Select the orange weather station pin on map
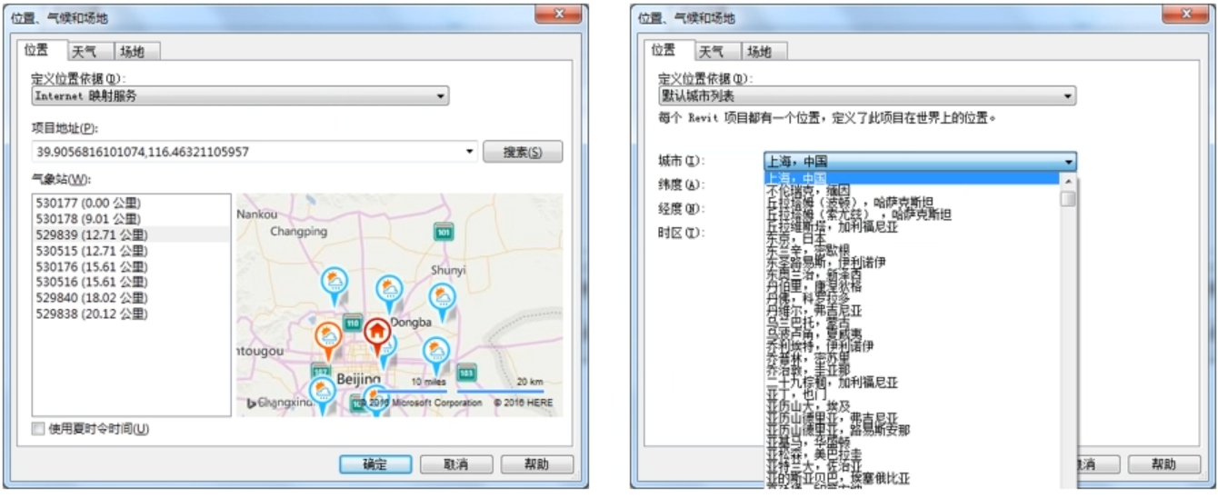The height and width of the screenshot is (498, 1218). tap(328, 335)
